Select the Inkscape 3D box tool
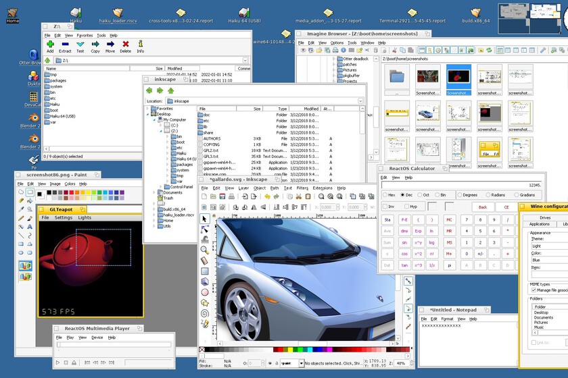The image size is (568, 378). click(x=204, y=281)
